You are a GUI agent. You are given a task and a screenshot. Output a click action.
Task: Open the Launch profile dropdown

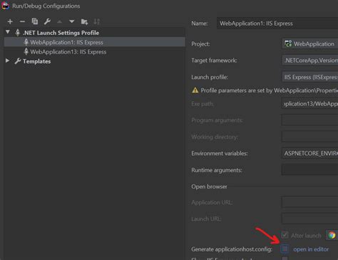coord(310,77)
